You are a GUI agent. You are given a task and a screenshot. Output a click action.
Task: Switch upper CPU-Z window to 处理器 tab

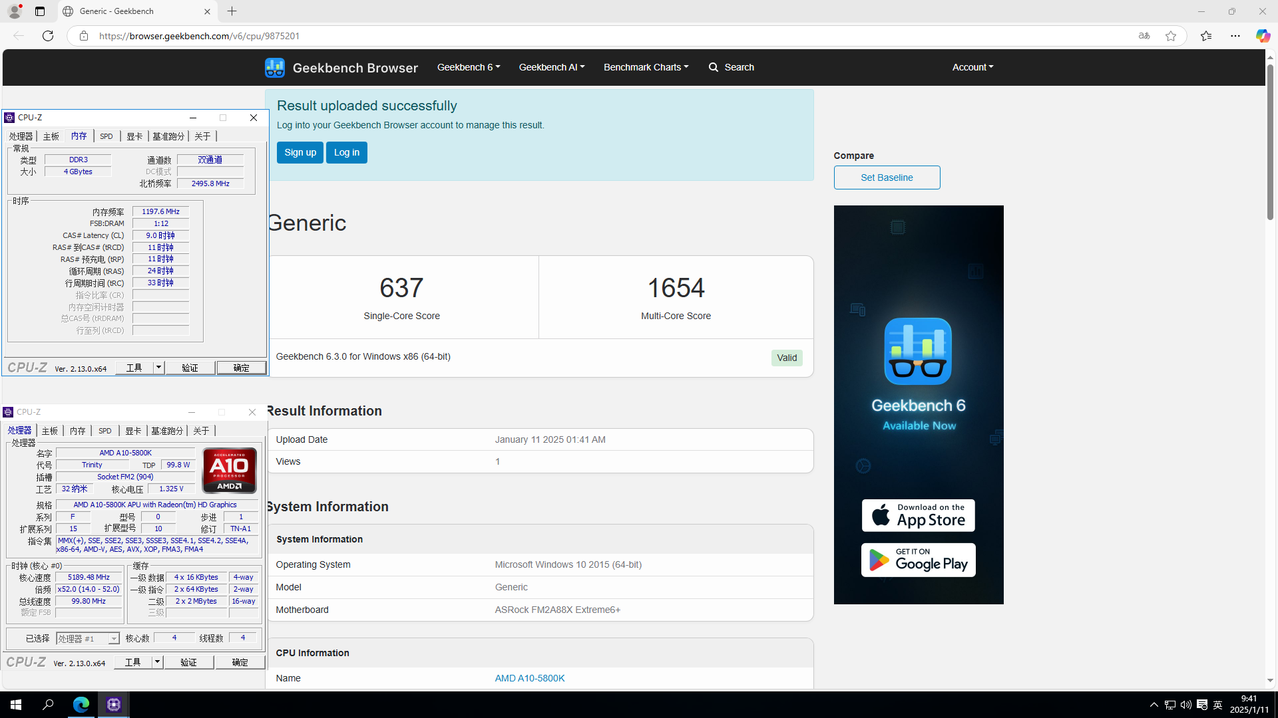(21, 136)
